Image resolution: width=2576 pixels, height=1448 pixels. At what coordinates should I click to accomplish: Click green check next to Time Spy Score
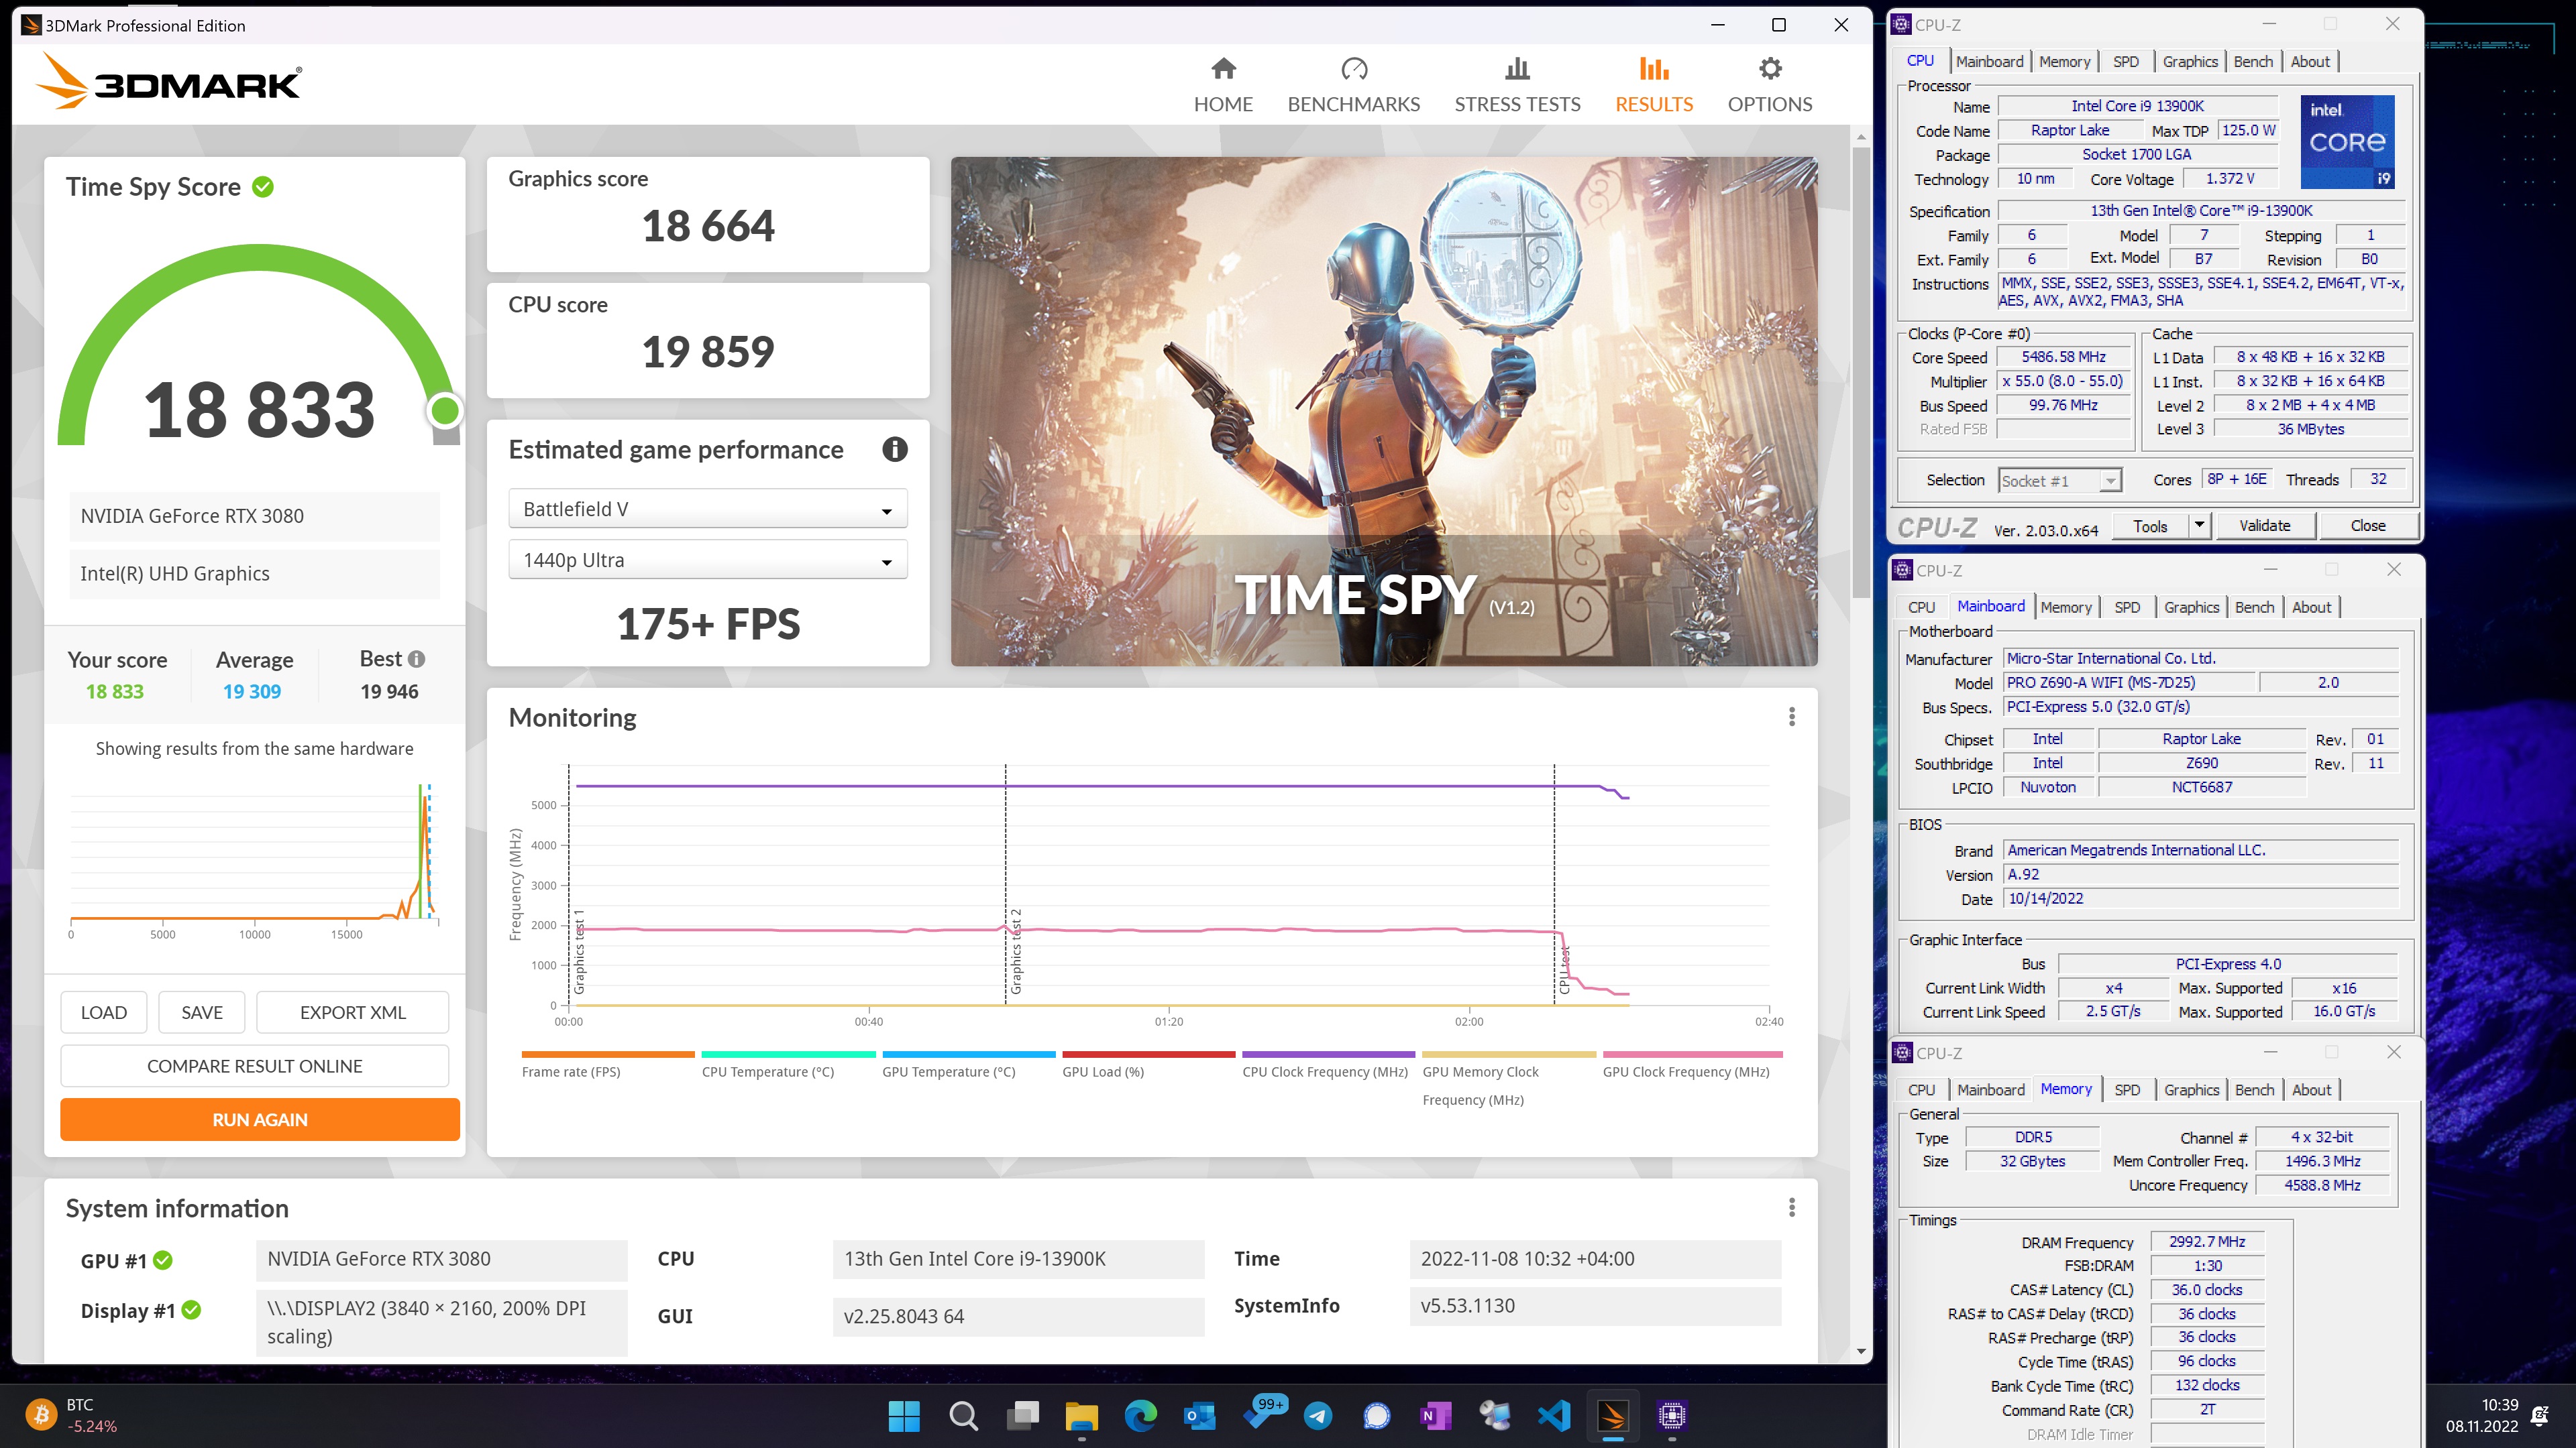[x=263, y=187]
